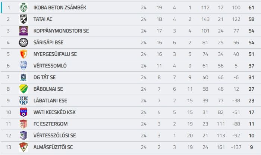Select the FC Esztergom red striped crest
This screenshot has height=155, width=261.
(x=23, y=124)
